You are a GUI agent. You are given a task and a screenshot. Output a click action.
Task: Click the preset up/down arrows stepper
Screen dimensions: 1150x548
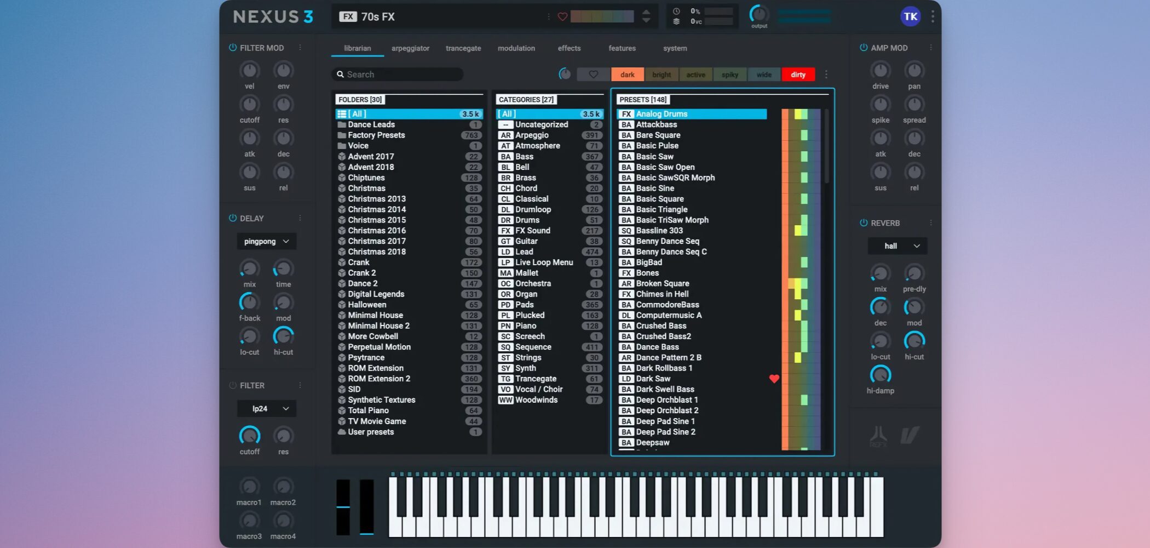pos(646,16)
